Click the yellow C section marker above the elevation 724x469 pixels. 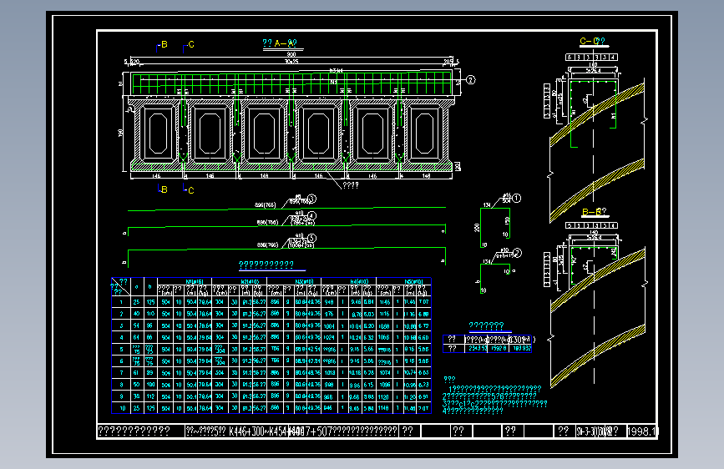(x=191, y=45)
